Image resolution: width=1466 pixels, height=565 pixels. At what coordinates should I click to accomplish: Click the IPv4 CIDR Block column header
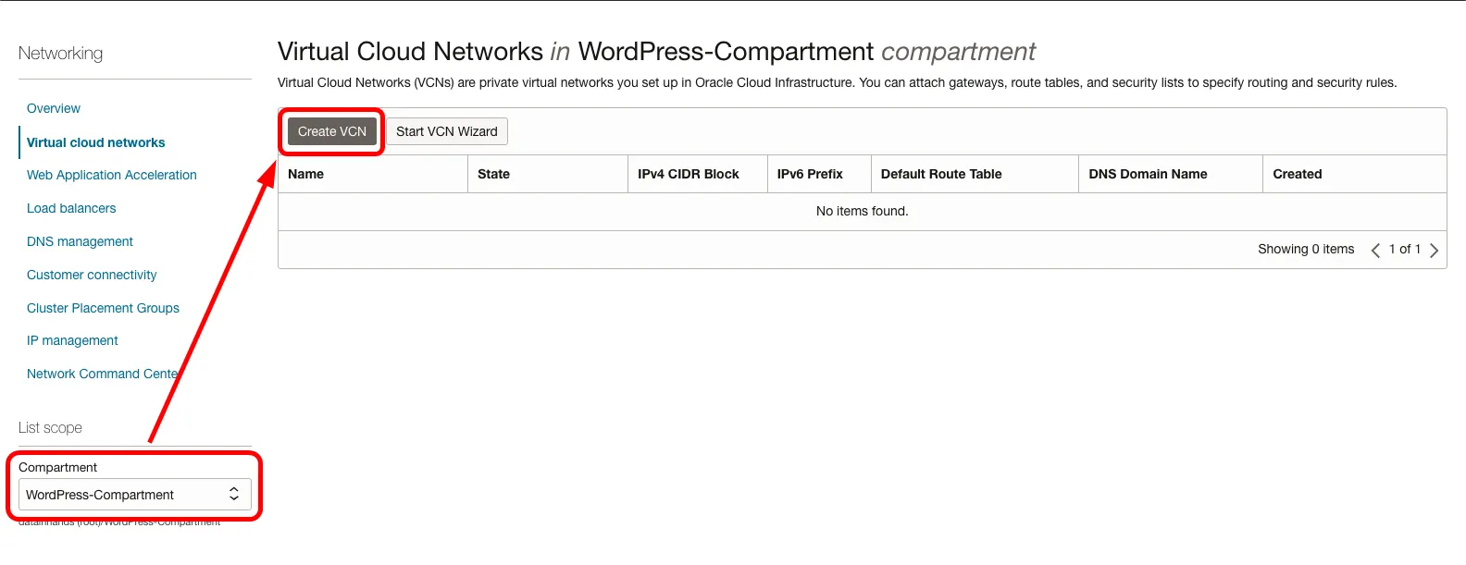point(689,174)
